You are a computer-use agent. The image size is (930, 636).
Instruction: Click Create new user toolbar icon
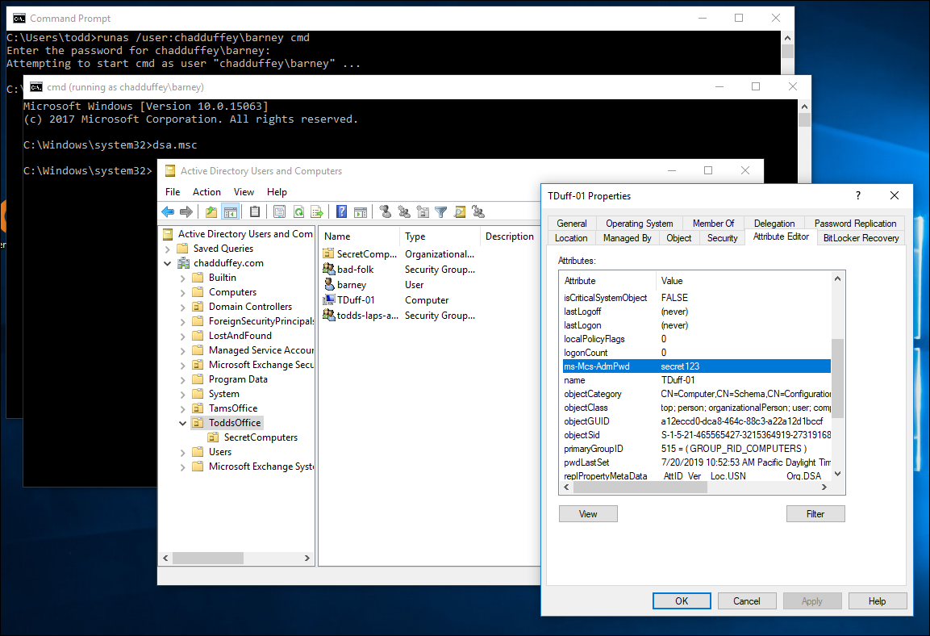[386, 211]
